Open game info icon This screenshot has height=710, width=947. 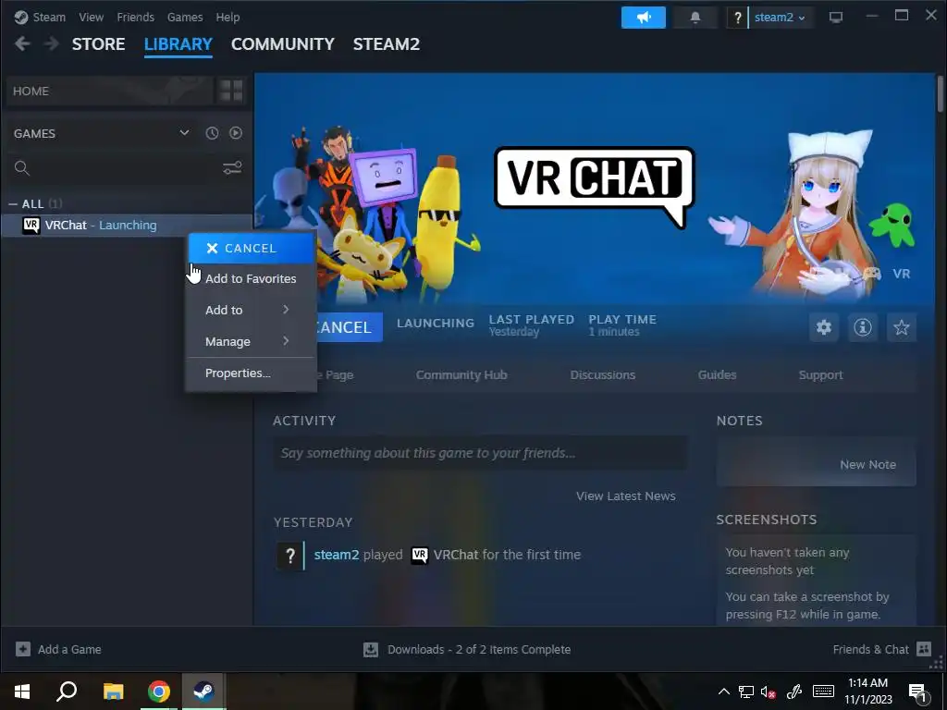pyautogui.click(x=863, y=327)
